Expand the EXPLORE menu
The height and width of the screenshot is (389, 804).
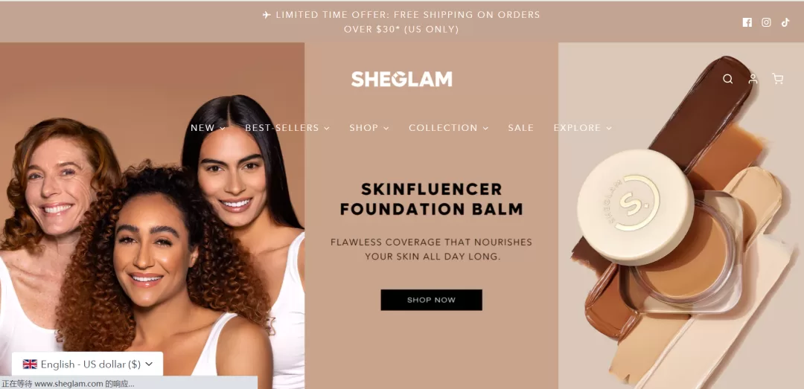(x=582, y=128)
